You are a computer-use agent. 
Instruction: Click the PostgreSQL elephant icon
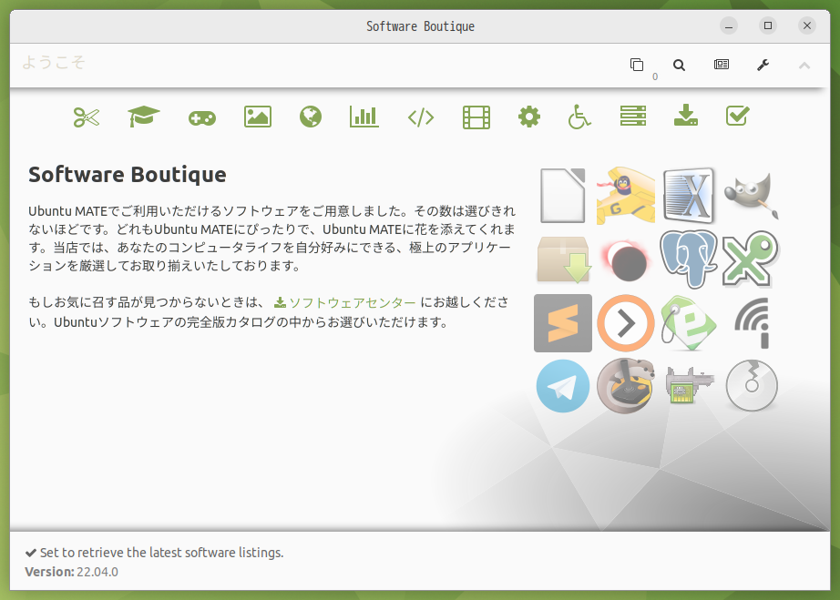(689, 259)
